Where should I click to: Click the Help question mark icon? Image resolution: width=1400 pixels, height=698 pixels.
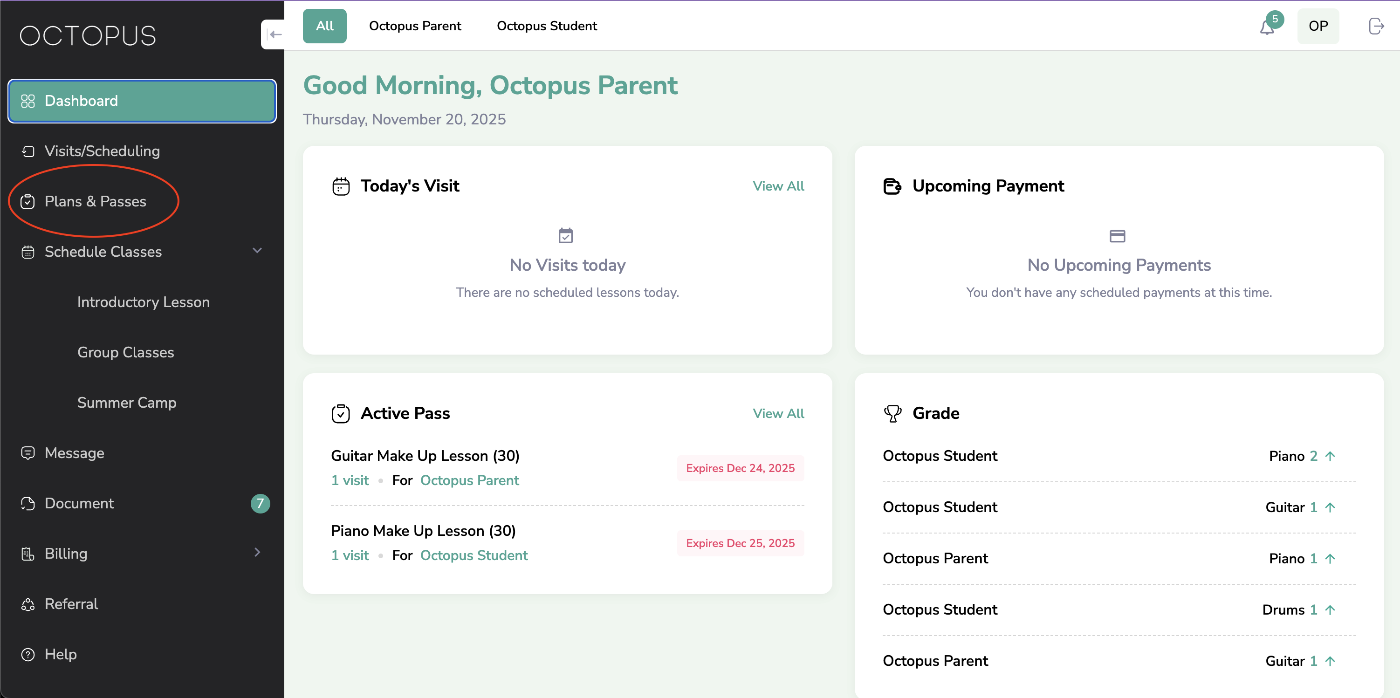(x=27, y=654)
